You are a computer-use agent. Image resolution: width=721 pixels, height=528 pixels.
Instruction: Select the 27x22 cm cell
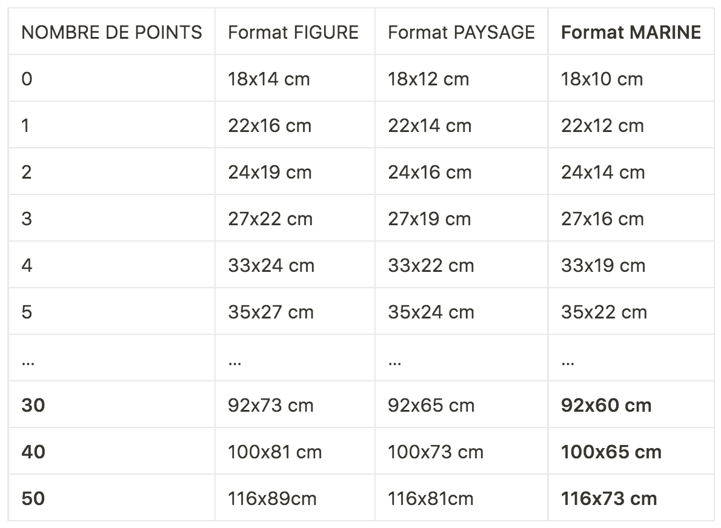coord(270,219)
